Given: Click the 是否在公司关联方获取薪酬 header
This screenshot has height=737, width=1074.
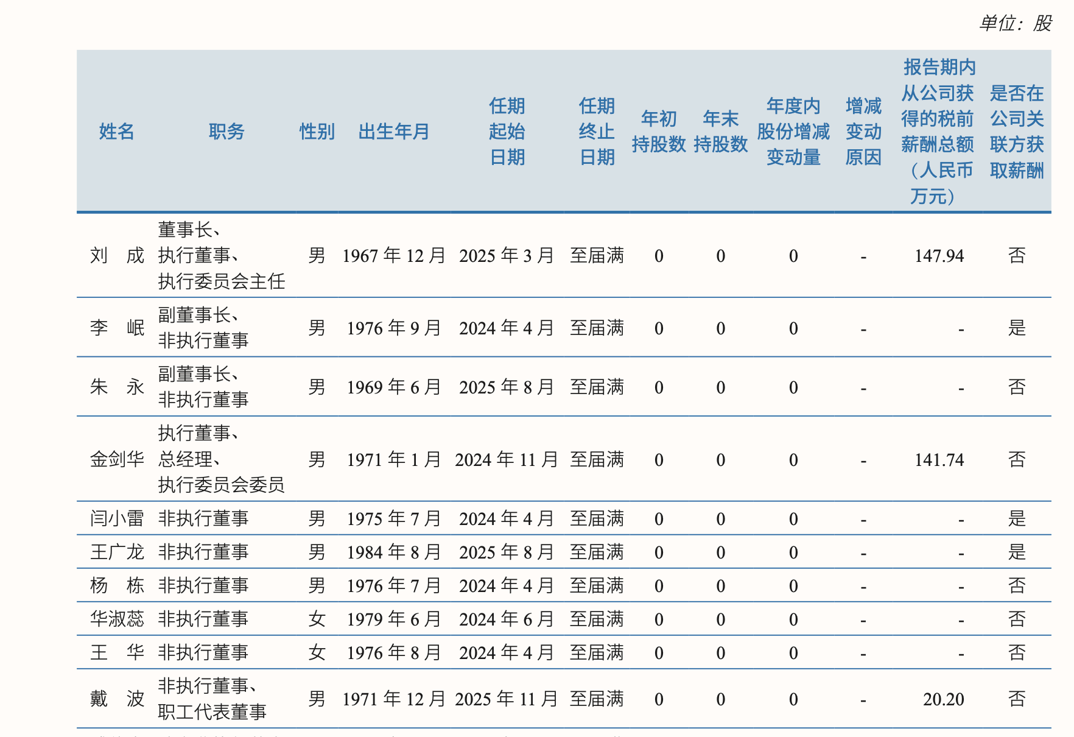Looking at the screenshot, I should pyautogui.click(x=1016, y=132).
